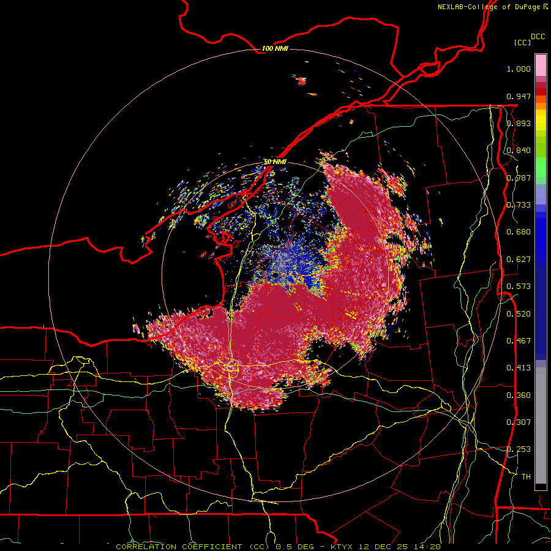551x551 pixels.
Task: Select the 1.000 scale value
Action: tap(519, 69)
